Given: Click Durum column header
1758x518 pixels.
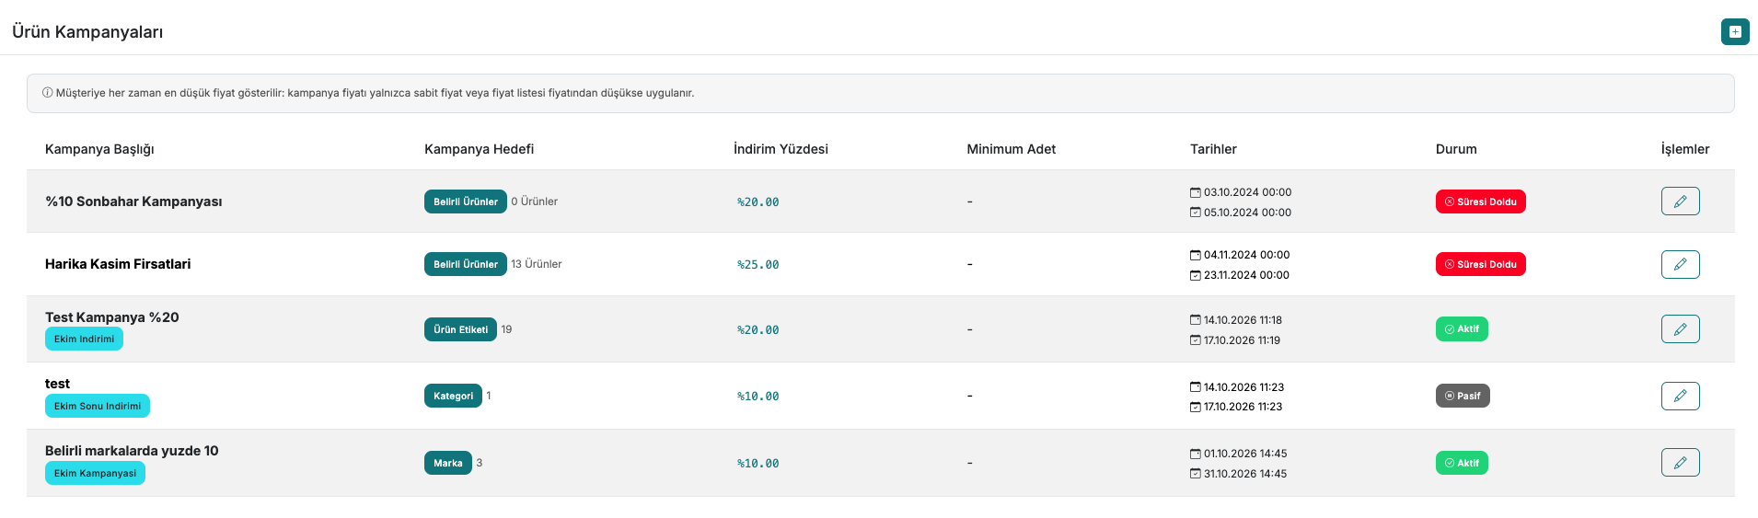Looking at the screenshot, I should tap(1456, 149).
